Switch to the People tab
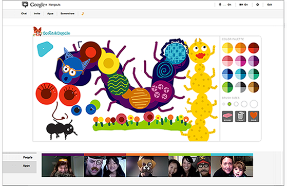 pos(28,157)
